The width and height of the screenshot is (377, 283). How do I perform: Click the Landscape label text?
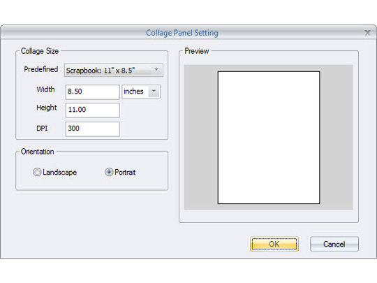coord(59,173)
